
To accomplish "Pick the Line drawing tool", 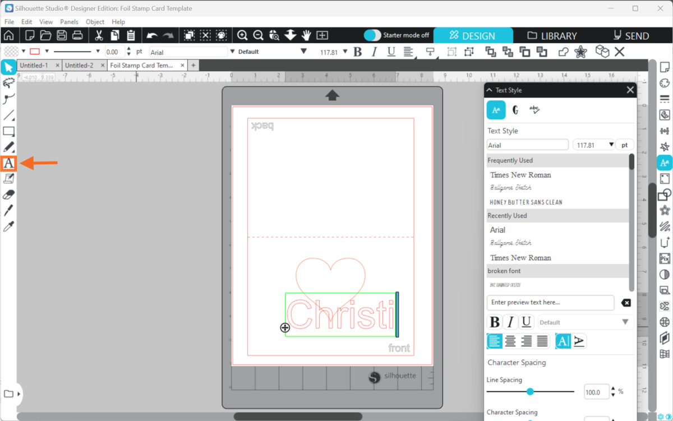I will click(8, 115).
